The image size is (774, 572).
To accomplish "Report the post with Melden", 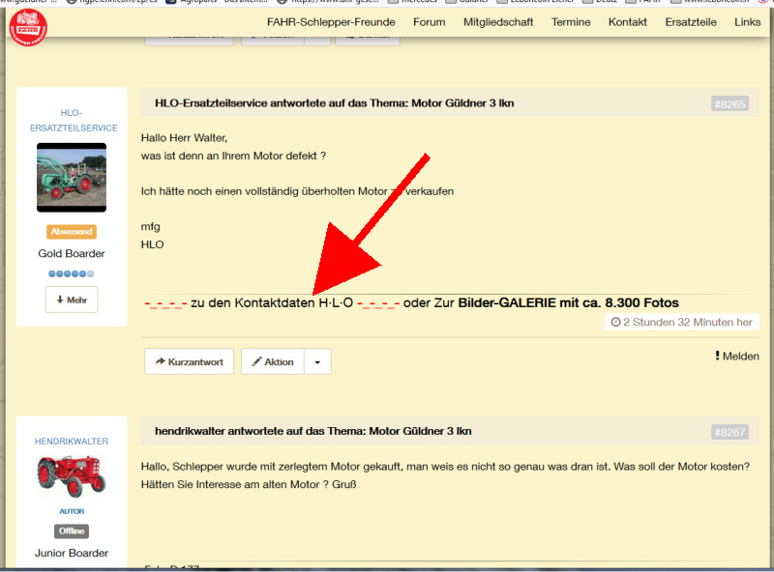I will click(x=737, y=357).
